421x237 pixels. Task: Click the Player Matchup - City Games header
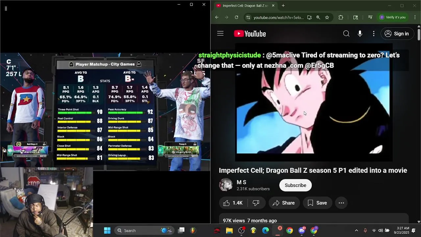[105, 64]
